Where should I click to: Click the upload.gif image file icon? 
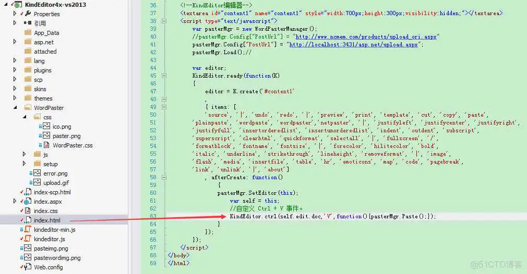click(37, 183)
